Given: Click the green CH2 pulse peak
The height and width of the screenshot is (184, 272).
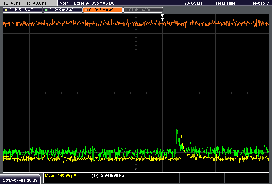Looking at the screenshot, I should 177,127.
